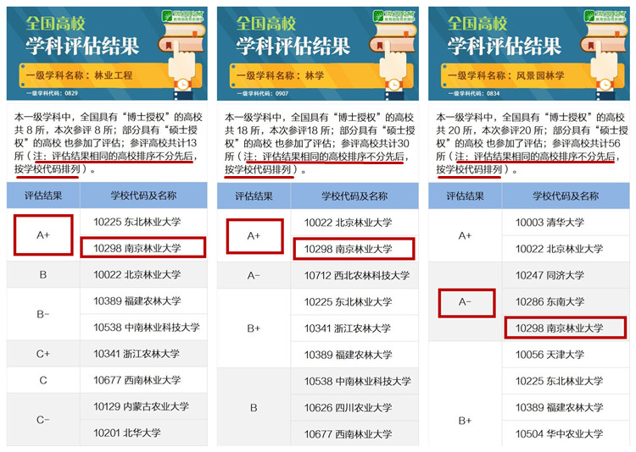Click the code text 一级学科代码：0829
636x452 pixels.
pos(52,93)
